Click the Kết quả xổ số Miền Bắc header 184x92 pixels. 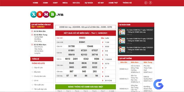86,33
